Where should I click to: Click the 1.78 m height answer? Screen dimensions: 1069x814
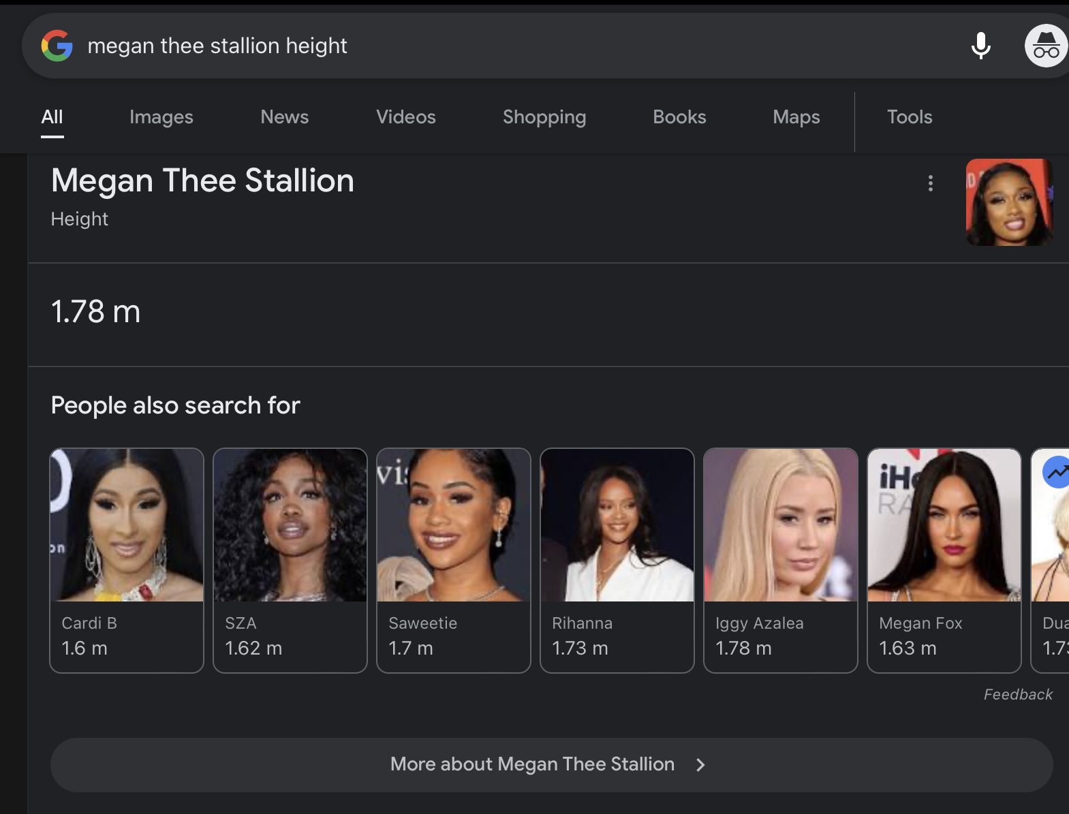(95, 312)
